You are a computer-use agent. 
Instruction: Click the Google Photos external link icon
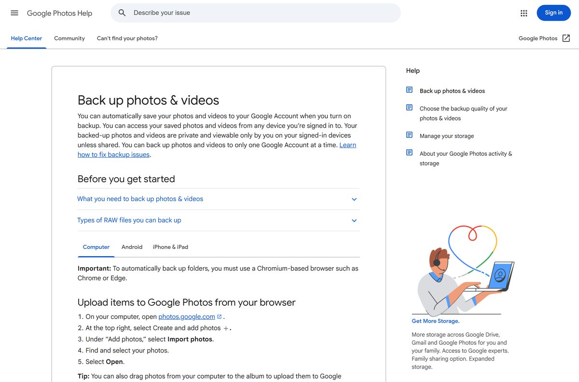[566, 38]
